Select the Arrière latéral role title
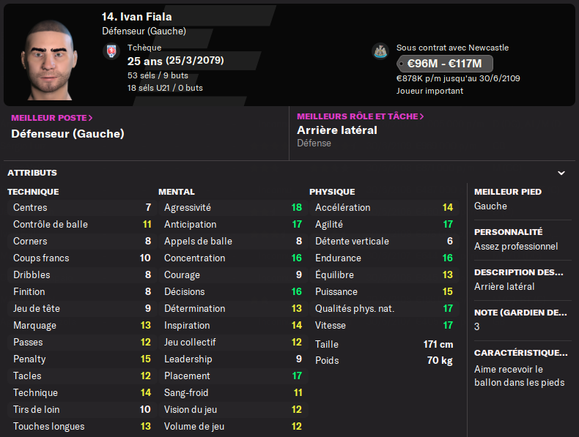Viewport: 579px width, 437px height. tap(337, 130)
